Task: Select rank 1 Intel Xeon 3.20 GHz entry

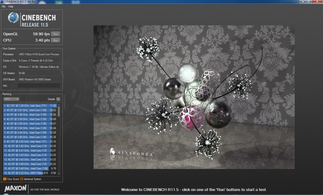Action: [x=30, y=106]
